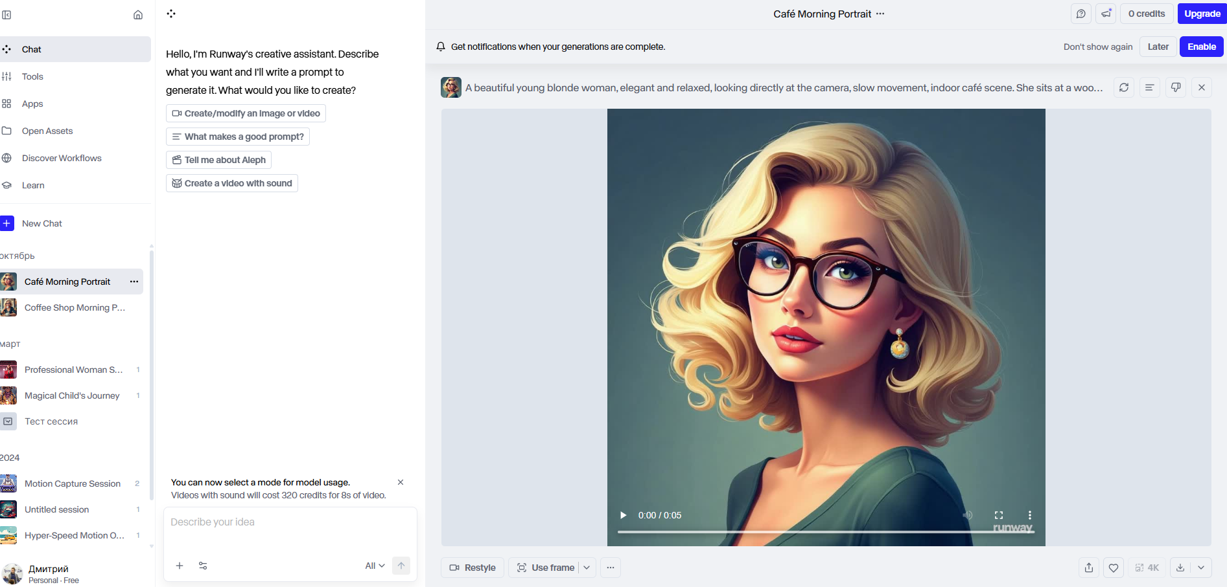Click the thumbs down feedback icon

coord(1176,87)
